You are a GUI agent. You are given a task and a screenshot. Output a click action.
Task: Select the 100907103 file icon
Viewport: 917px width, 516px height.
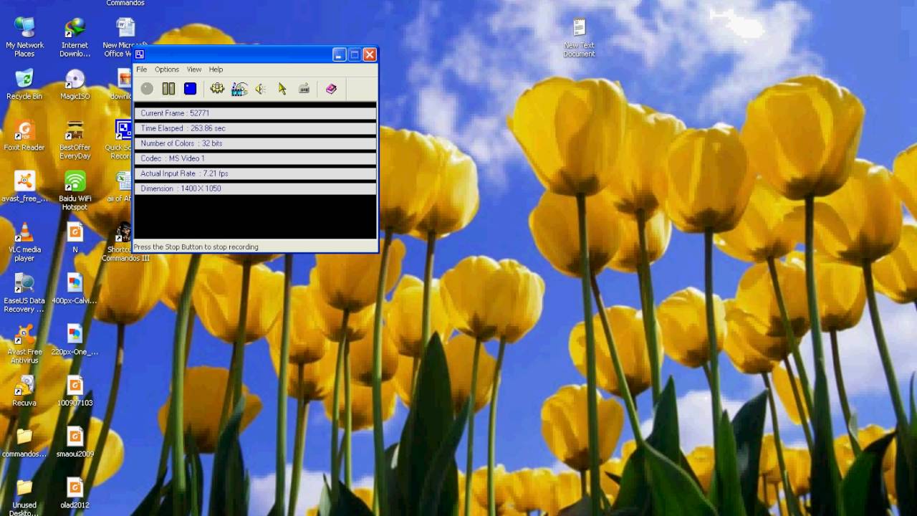point(75,391)
